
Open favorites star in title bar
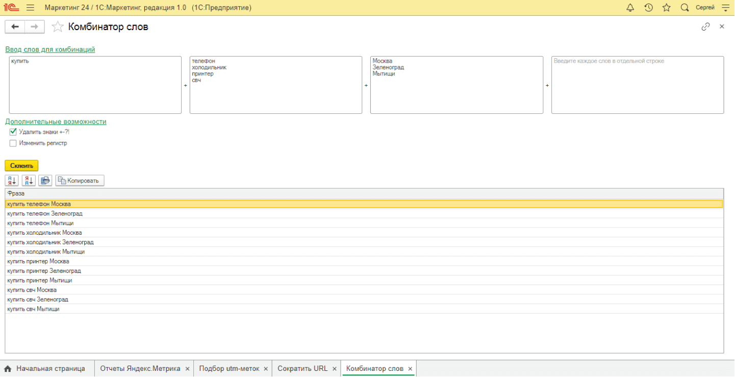click(x=666, y=8)
